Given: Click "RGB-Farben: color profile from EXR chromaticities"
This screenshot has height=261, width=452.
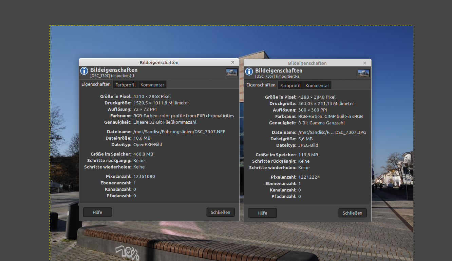Looking at the screenshot, I should [x=184, y=116].
